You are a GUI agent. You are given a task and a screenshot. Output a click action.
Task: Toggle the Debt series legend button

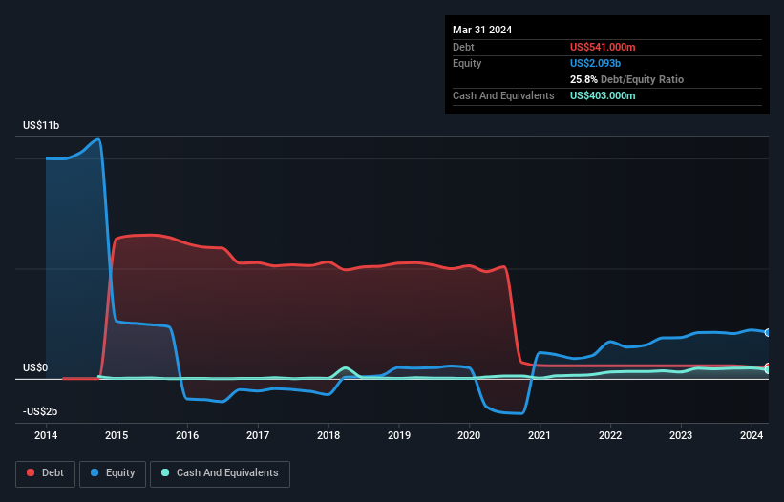coord(45,473)
